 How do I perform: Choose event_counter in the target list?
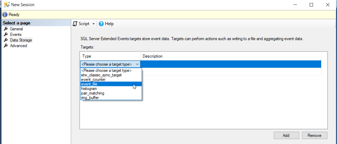93,80
